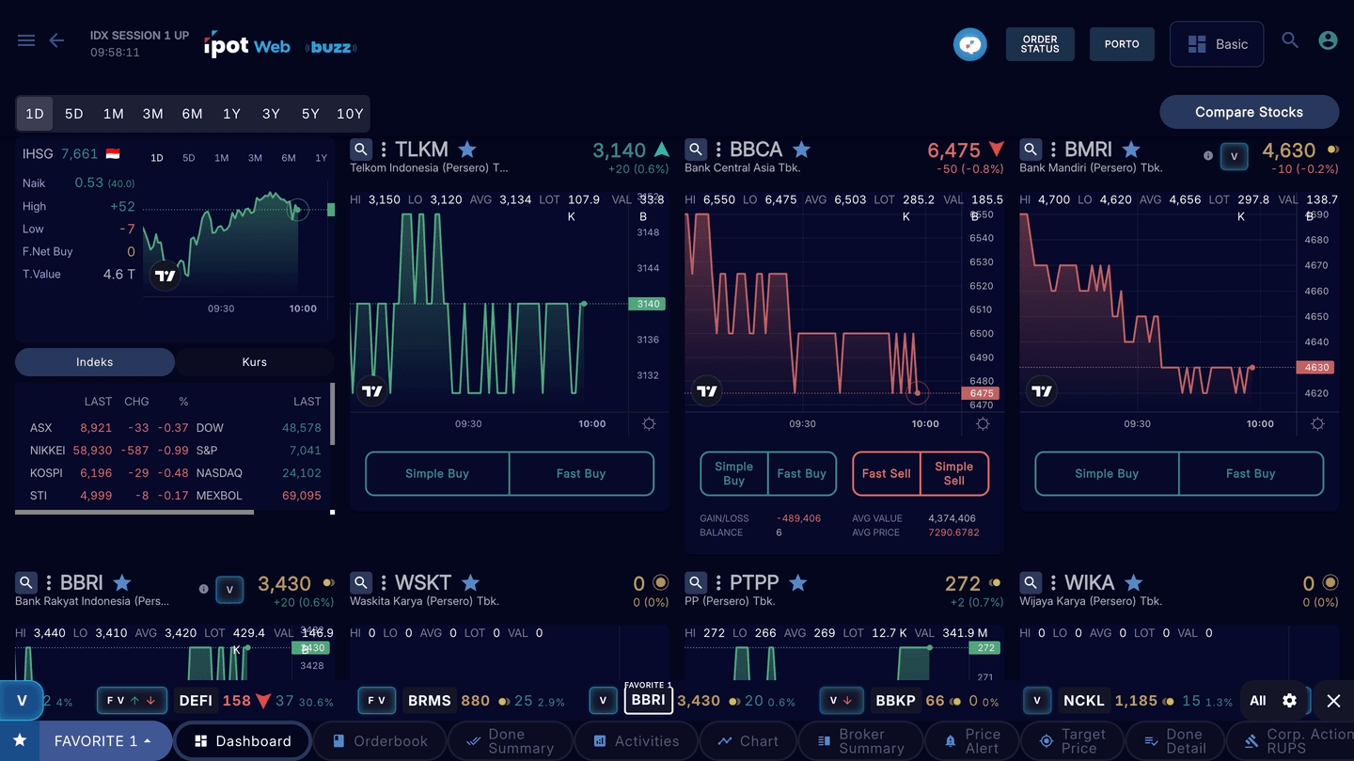The width and height of the screenshot is (1354, 761).
Task: Click Fast Buy on the BMRI card
Action: [1251, 474]
